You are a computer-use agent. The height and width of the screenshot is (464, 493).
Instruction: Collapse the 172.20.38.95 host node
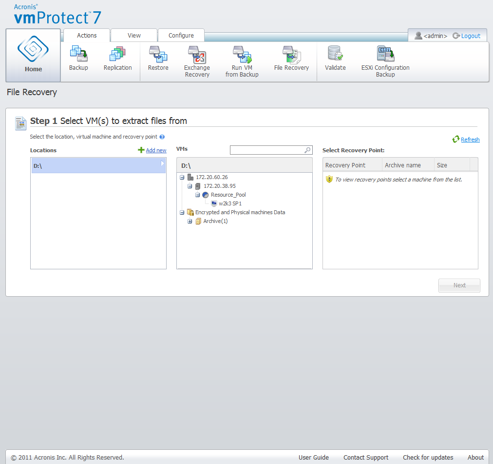tap(190, 186)
